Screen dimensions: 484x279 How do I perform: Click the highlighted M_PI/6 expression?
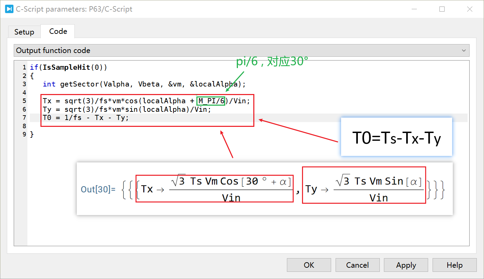pos(210,101)
